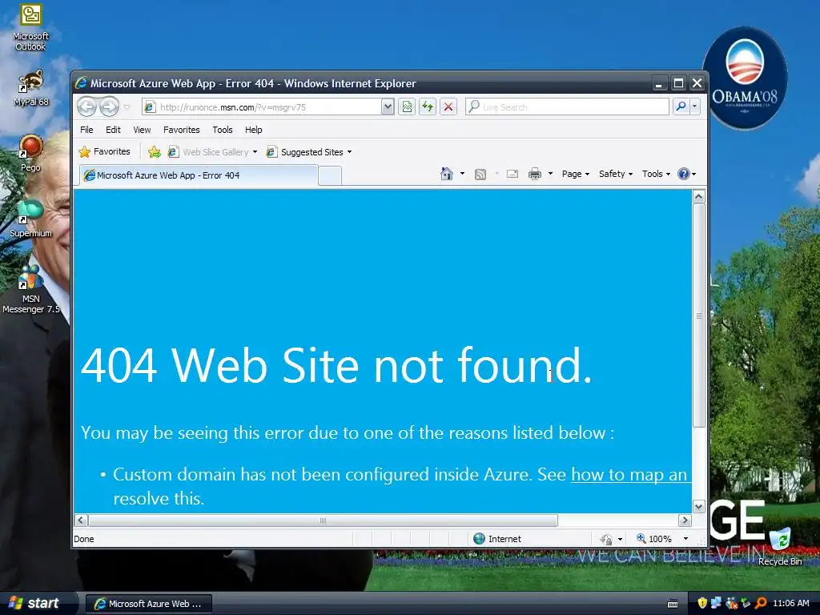Viewport: 820px width, 615px height.
Task: Open the Tools menu in menu bar
Action: [x=223, y=130]
